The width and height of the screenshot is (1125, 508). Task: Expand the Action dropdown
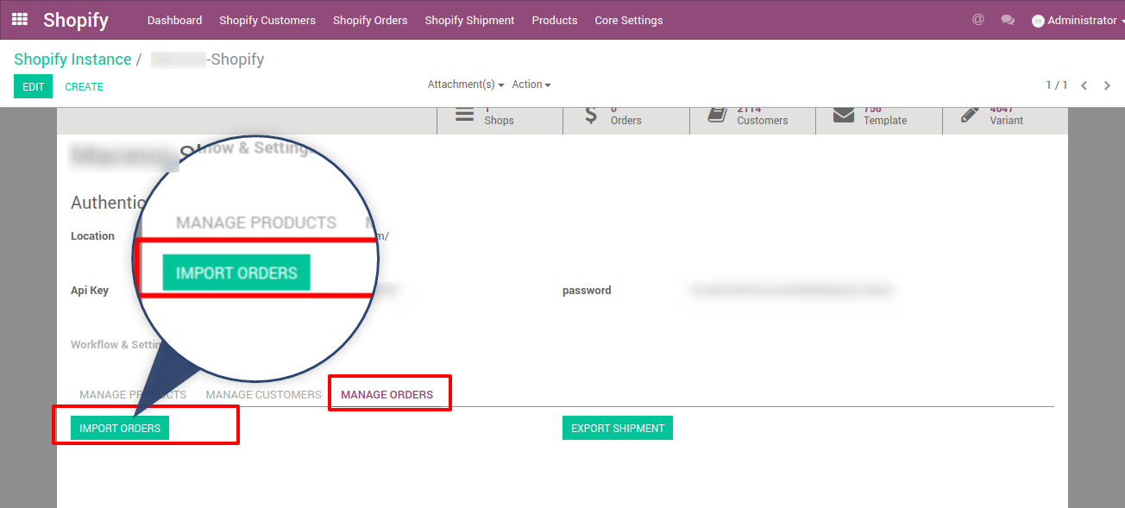tap(531, 85)
